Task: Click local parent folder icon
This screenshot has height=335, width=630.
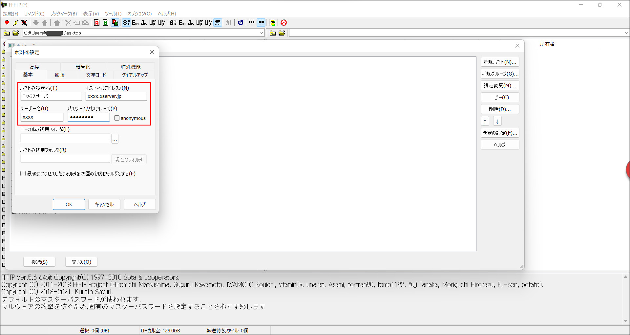Action: coord(7,33)
